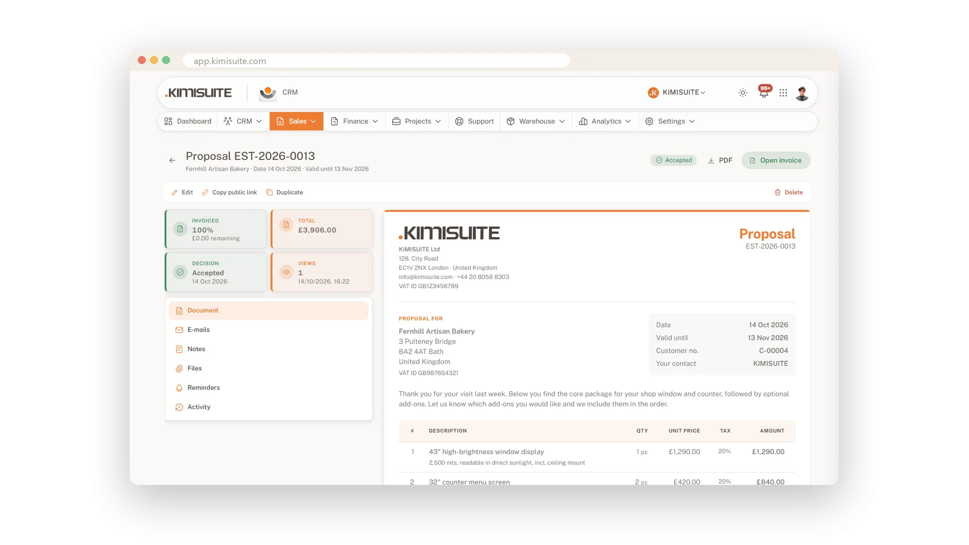Click proposal number EST-2026-0013 under Proposal heading
The width and height of the screenshot is (969, 545).
[x=771, y=247]
